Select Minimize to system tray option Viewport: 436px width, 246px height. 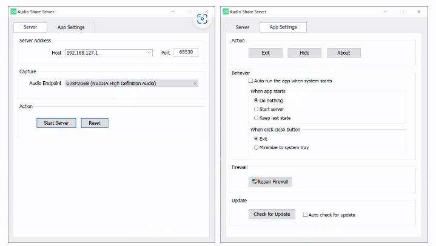click(257, 147)
